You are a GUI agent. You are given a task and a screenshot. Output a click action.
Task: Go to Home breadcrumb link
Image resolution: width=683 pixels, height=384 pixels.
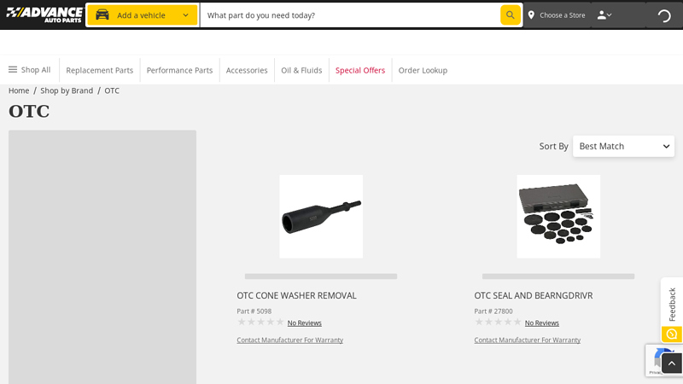[x=19, y=90]
